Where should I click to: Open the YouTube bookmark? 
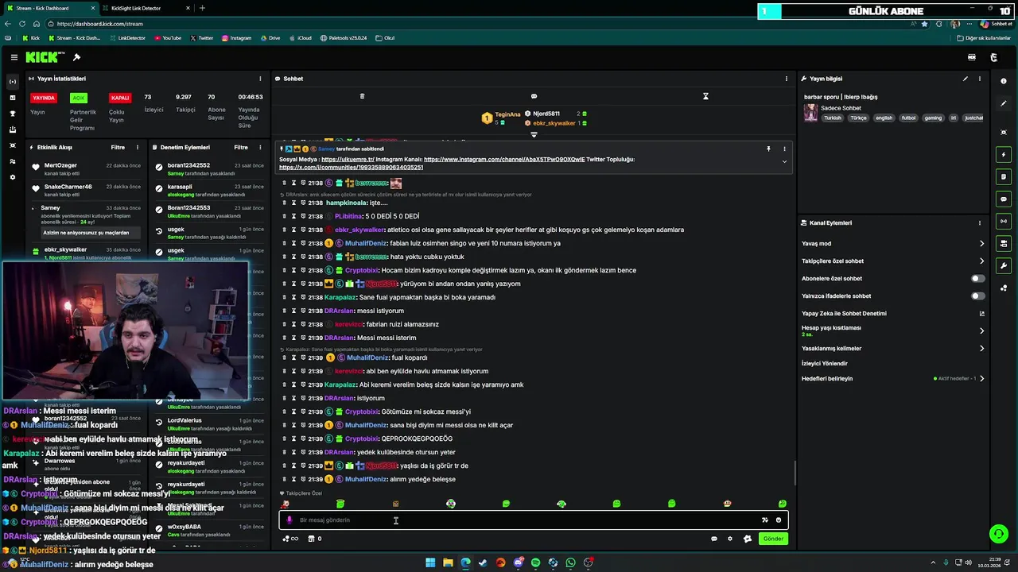(168, 38)
